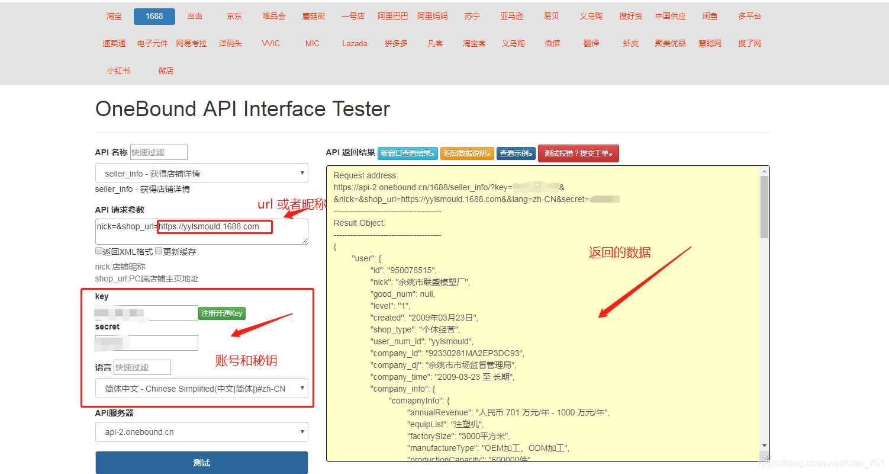Screen dimensions: 889x474
Task: Select the 拼多多 tab
Action: point(396,44)
